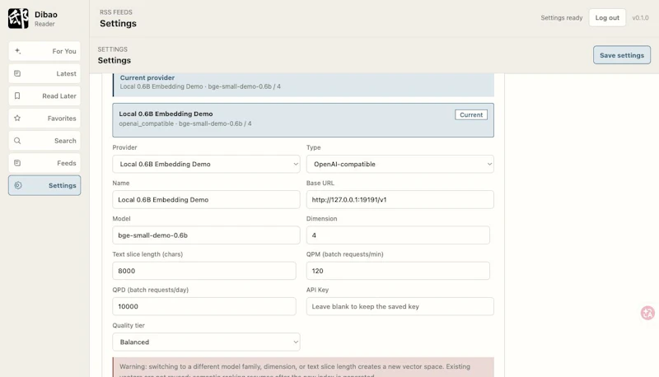Save settings with the Save settings button
Viewport: 659px width, 377px height.
[x=622, y=55]
